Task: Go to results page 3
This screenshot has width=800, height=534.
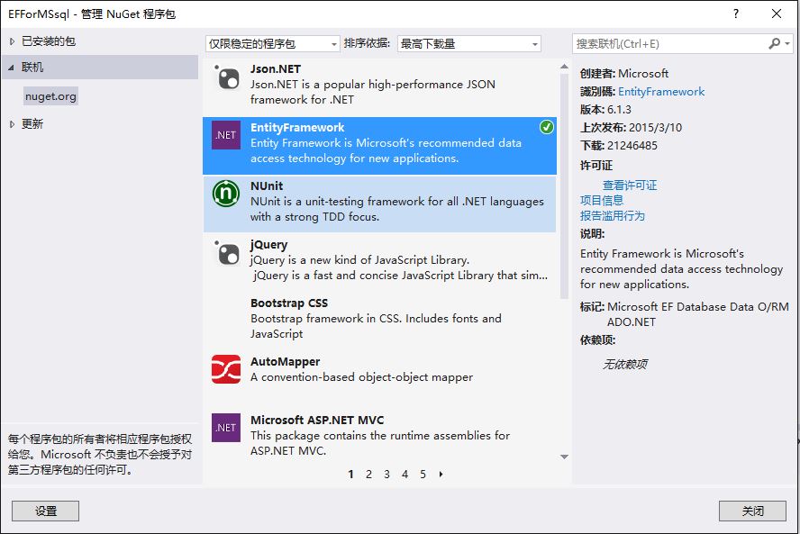Action: pyautogui.click(x=386, y=475)
